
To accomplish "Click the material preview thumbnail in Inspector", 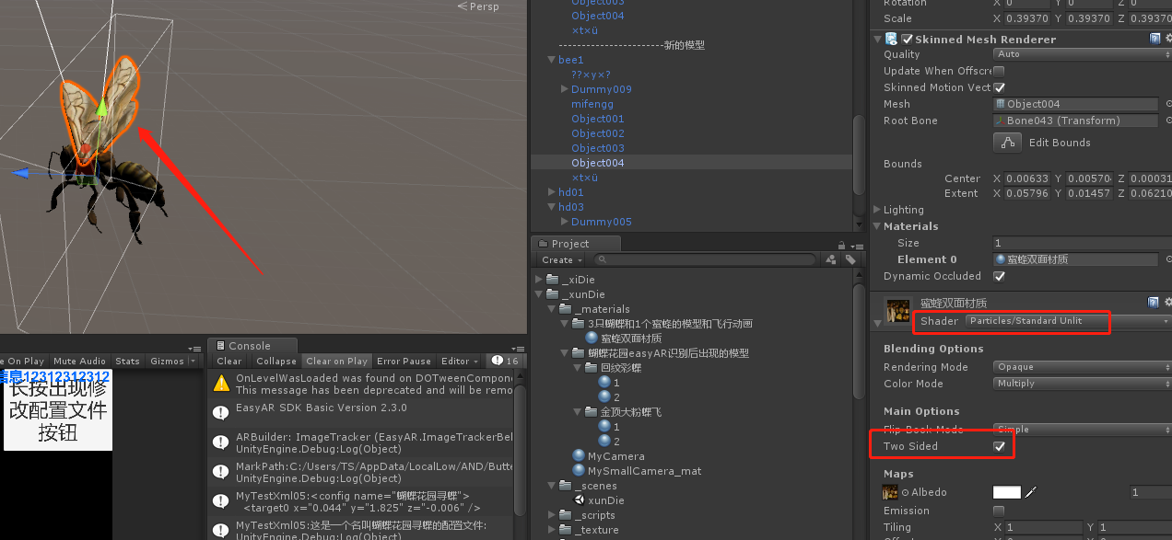I will 897,311.
